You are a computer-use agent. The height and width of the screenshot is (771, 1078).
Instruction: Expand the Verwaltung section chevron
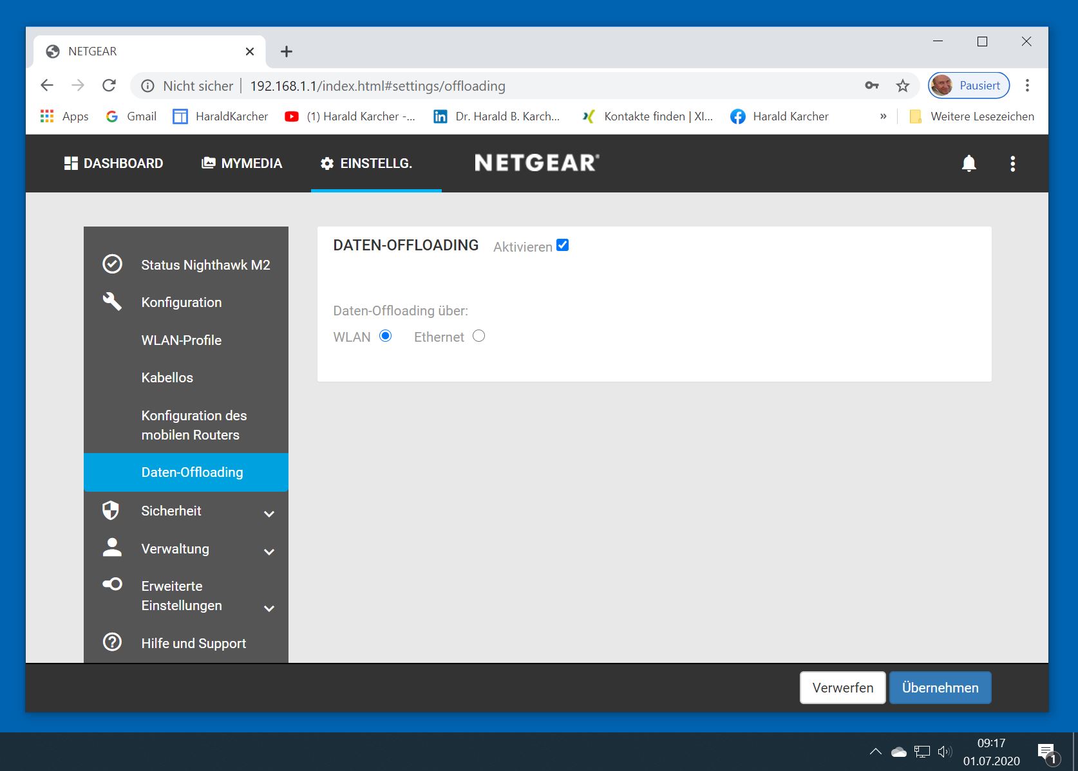pyautogui.click(x=269, y=552)
